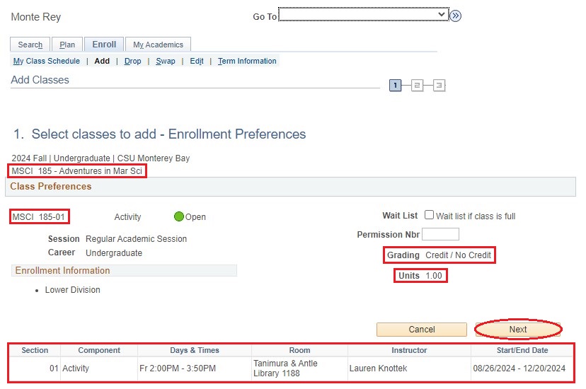Open the Plan tab
Viewport: 586px width, 389px height.
67,45
